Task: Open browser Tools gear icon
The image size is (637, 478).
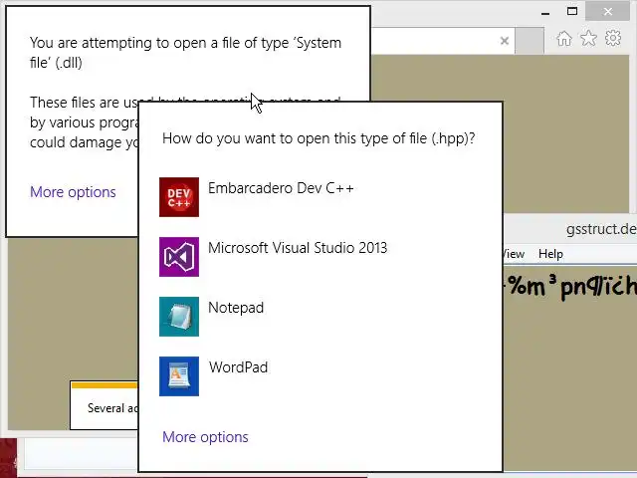Action: click(x=613, y=38)
